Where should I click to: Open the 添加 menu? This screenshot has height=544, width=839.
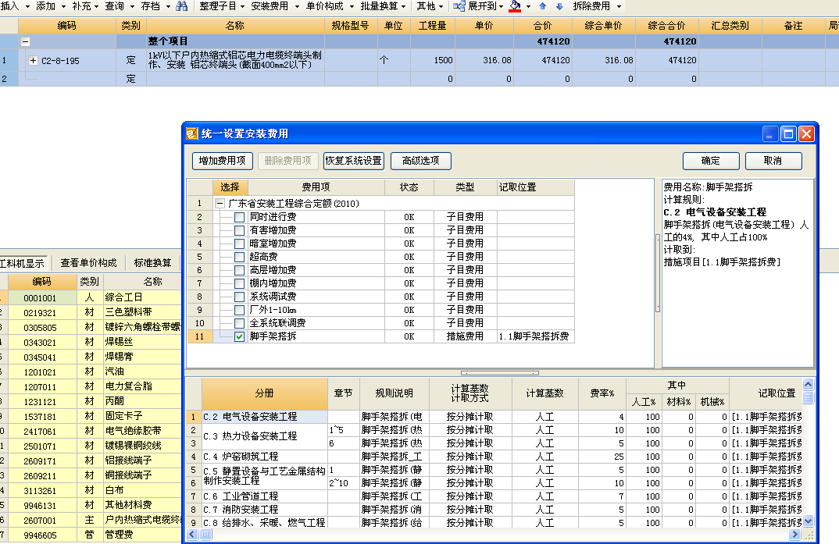pos(50,6)
